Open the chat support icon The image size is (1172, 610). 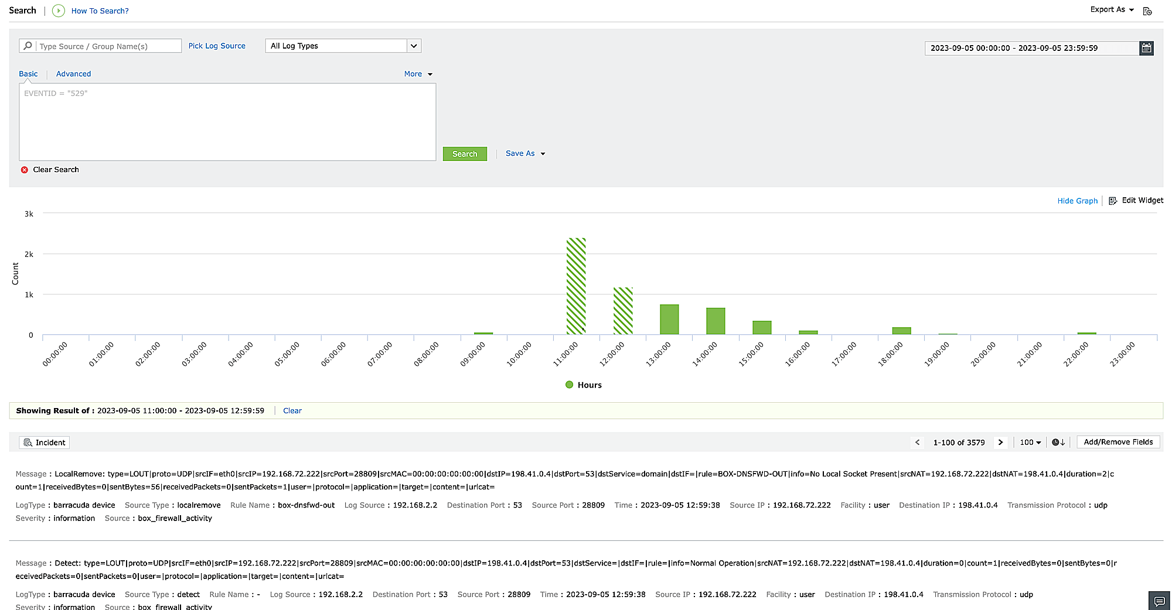click(1159, 601)
